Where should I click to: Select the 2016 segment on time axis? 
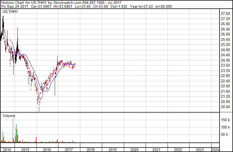tap(47, 150)
